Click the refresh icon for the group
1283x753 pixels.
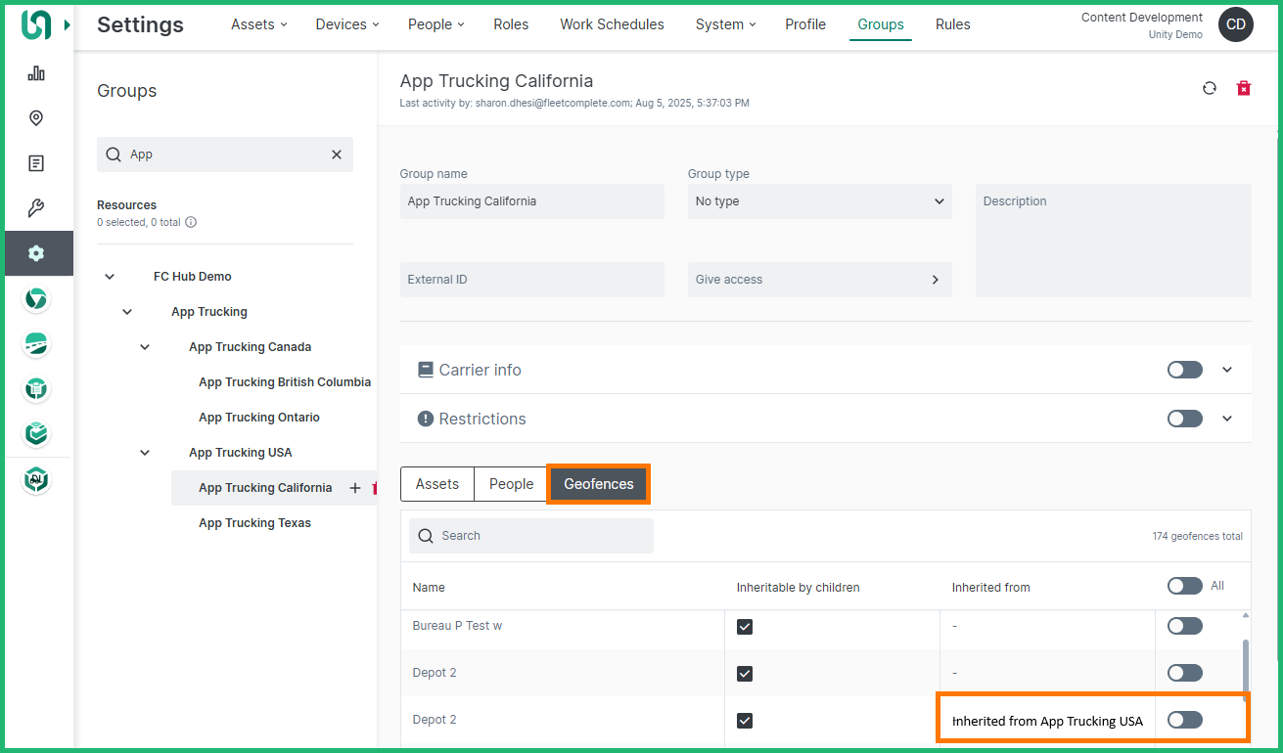(x=1210, y=88)
